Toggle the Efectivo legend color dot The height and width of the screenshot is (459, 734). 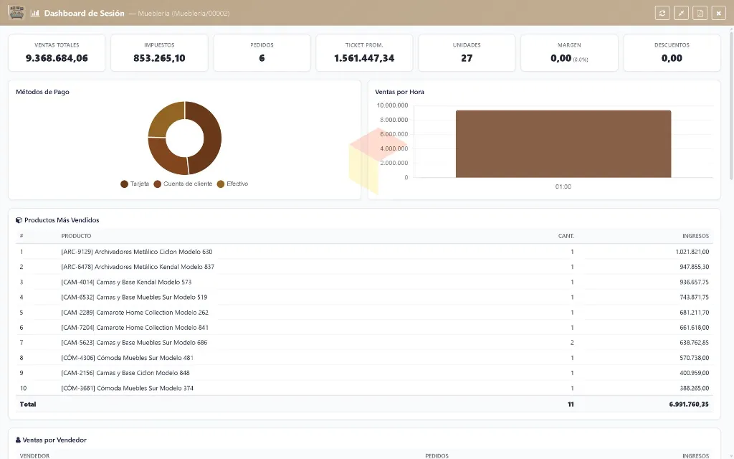(221, 184)
